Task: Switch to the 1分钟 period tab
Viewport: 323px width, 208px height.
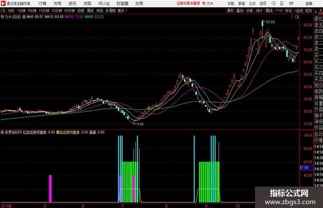Action: tap(21, 11)
